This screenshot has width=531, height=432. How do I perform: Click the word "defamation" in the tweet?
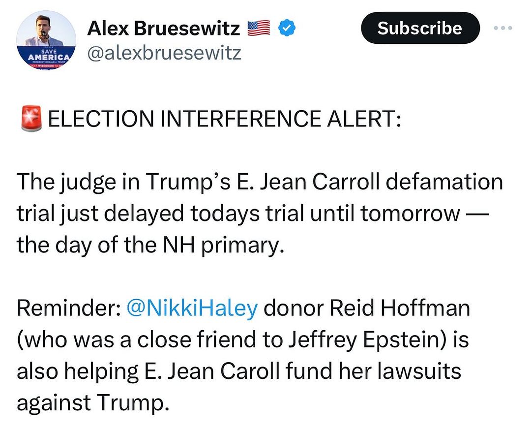(440, 182)
